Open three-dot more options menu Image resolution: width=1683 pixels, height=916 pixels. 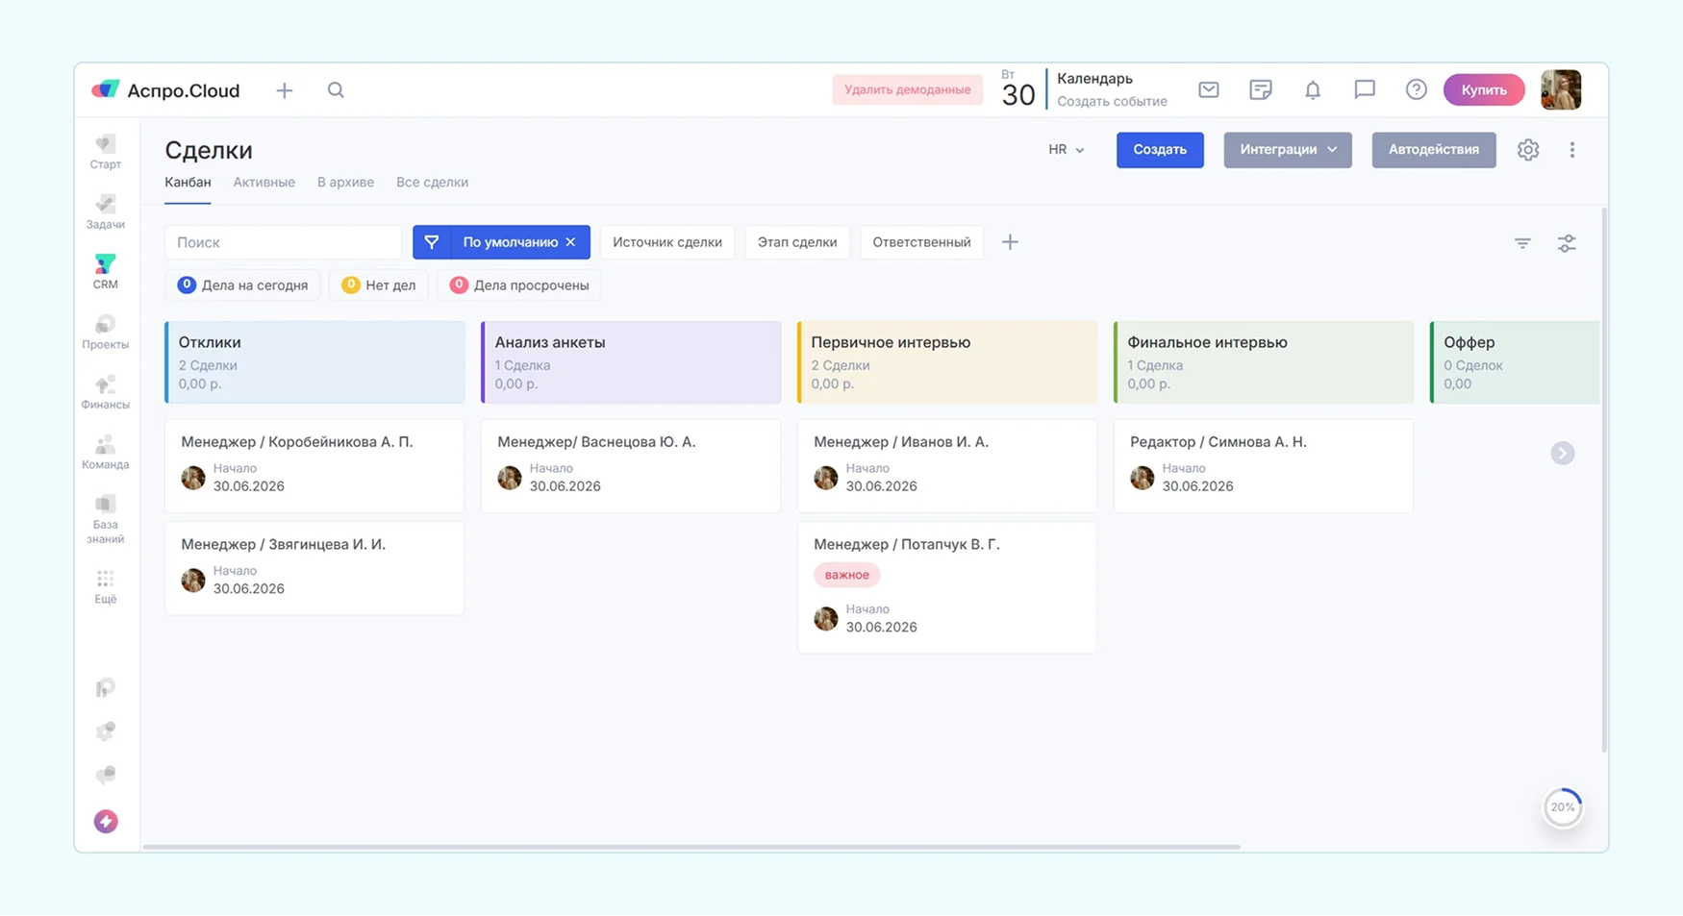coord(1572,150)
